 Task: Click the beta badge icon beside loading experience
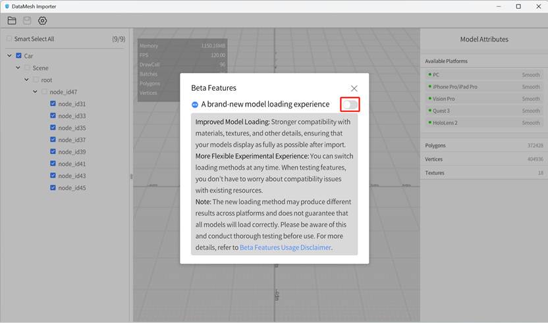pos(195,105)
